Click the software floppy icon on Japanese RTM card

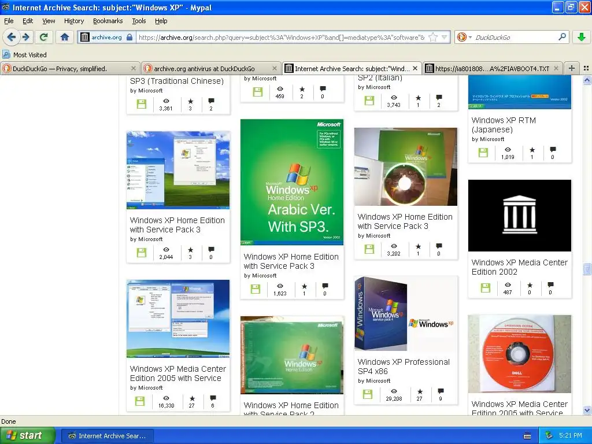point(483,153)
